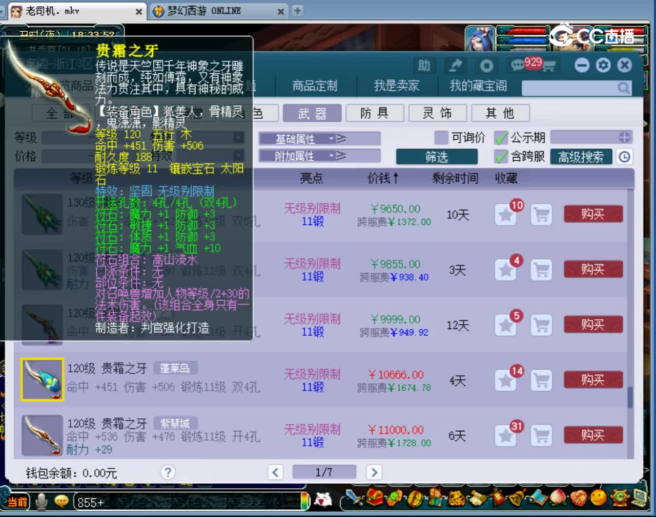
Task: Sort listings by 价钱 column arrow
Action: (396, 178)
